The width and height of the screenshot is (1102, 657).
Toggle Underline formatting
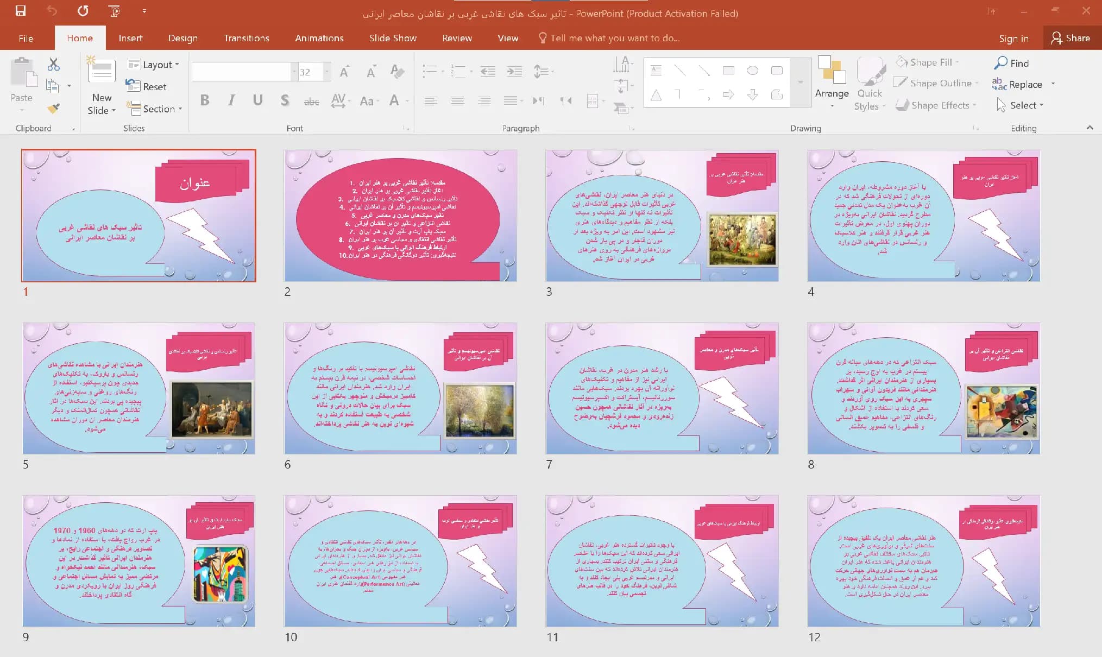point(258,100)
